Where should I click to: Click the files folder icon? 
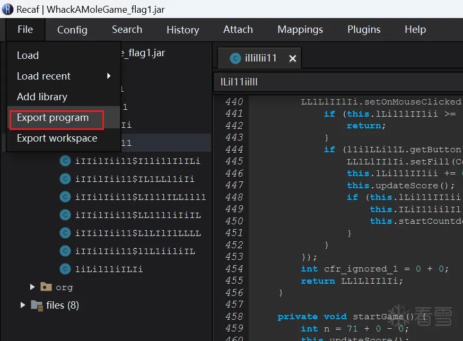click(37, 305)
